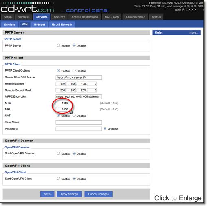This screenshot has width=207, height=206.
Task: Open the Status tab
Action: pos(156,17)
